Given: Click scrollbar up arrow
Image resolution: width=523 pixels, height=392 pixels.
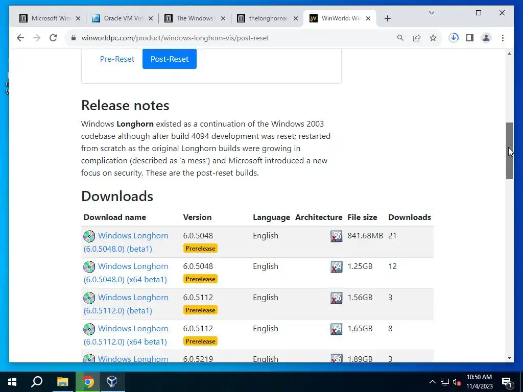Looking at the screenshot, I should point(509,54).
